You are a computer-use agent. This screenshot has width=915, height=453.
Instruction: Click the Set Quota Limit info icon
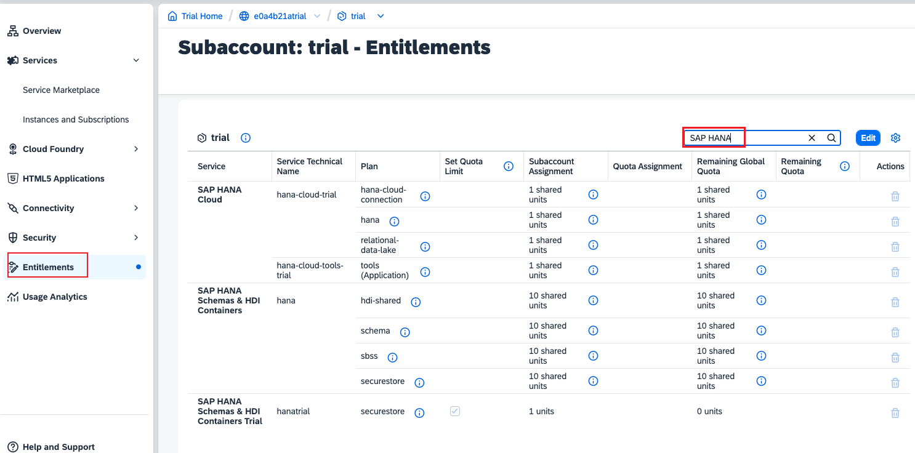[x=509, y=166]
